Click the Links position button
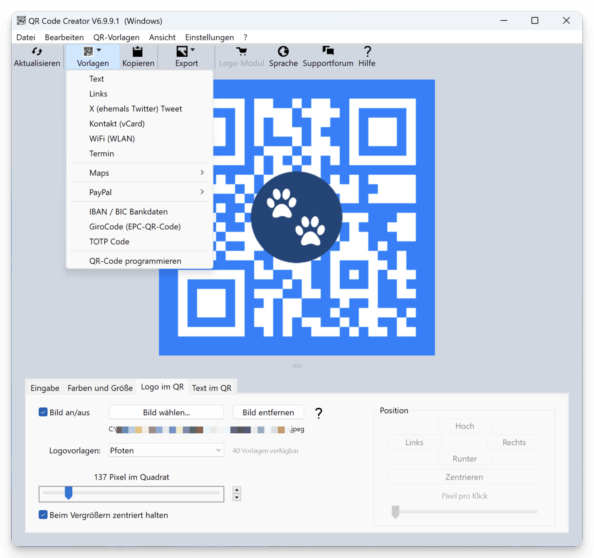This screenshot has height=558, width=594. click(x=414, y=442)
